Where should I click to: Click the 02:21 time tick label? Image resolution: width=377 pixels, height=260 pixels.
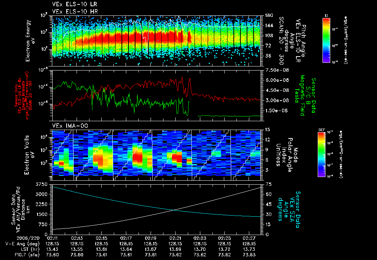175,238
